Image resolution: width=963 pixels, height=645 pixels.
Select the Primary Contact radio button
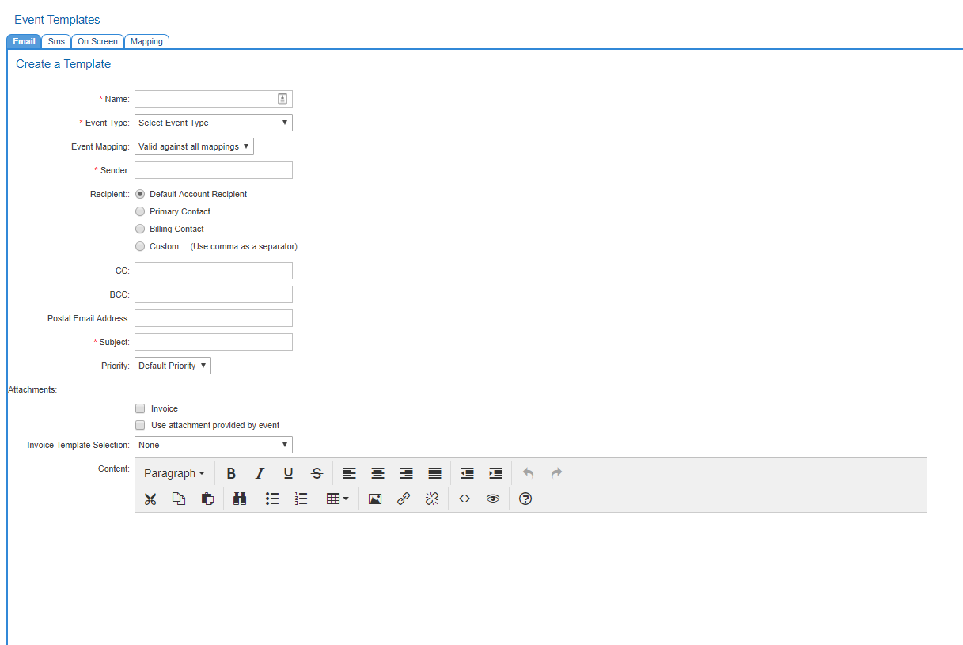click(x=140, y=211)
